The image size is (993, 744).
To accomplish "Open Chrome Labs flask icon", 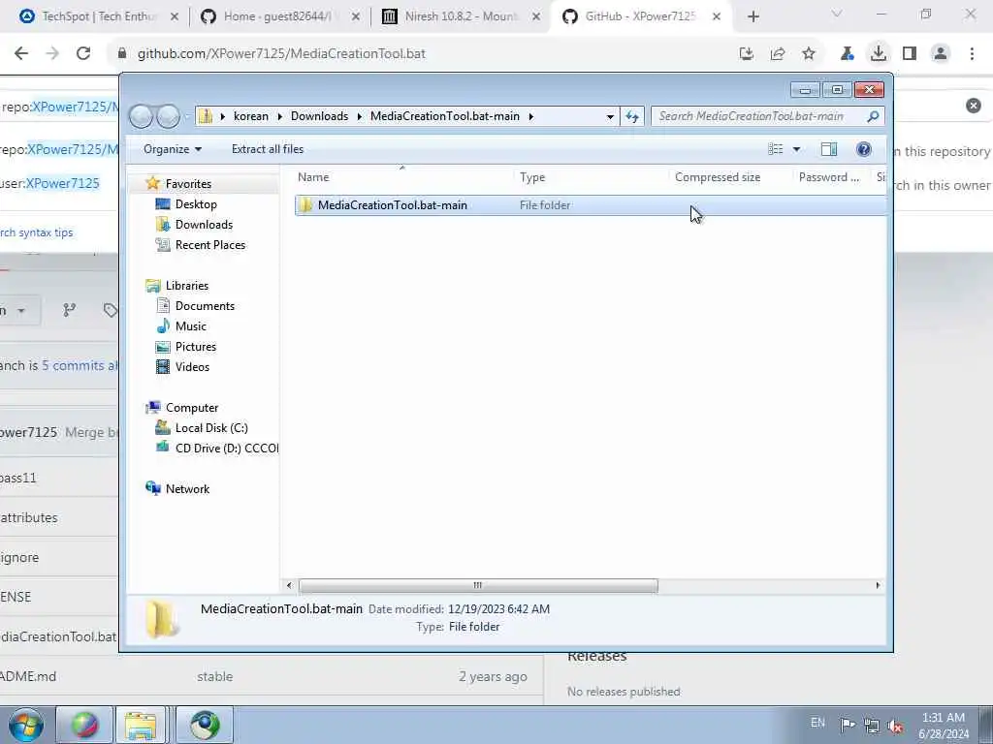I will 848,54.
